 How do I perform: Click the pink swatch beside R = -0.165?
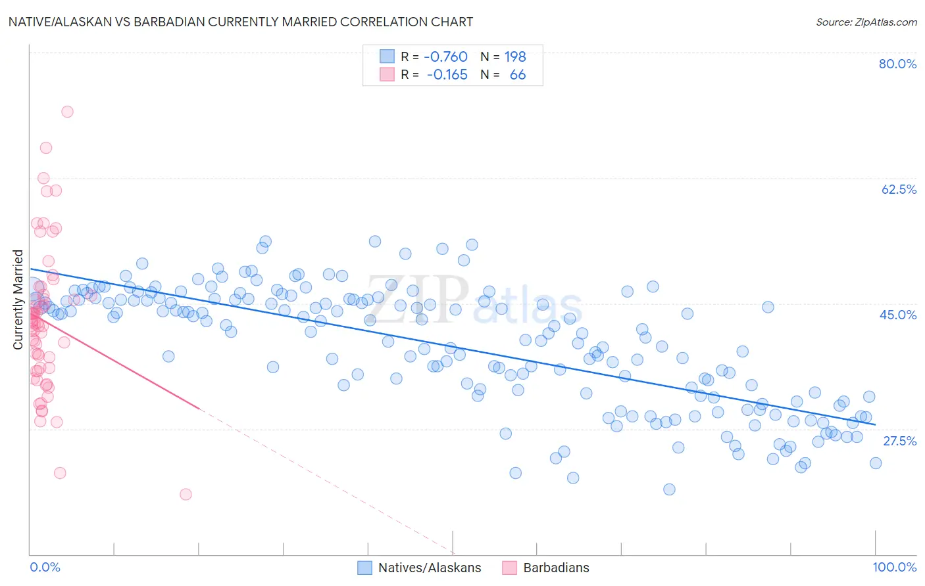(x=387, y=74)
